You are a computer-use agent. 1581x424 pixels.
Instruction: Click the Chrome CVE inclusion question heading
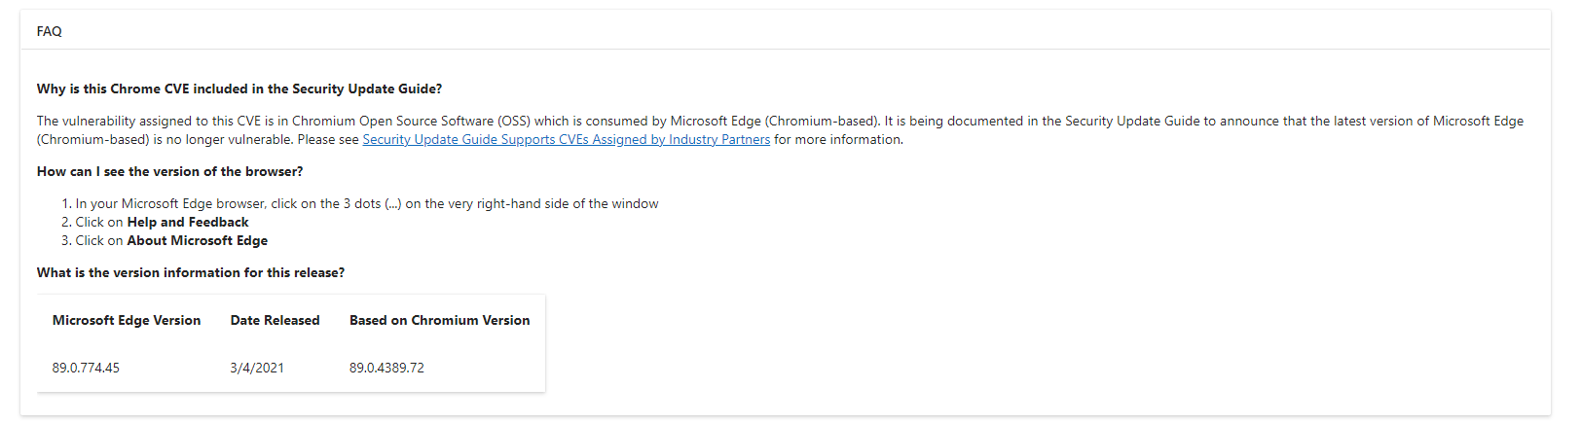click(x=239, y=88)
